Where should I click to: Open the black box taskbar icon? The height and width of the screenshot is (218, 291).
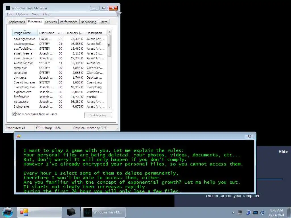pyautogui.click(x=71, y=212)
